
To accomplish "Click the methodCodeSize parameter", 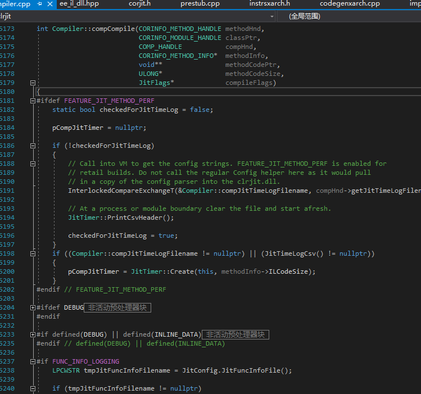I will [x=252, y=74].
